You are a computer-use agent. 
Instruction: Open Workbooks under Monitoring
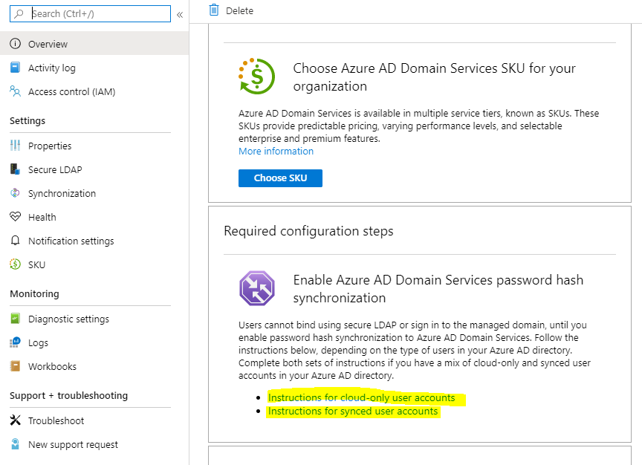tap(52, 366)
